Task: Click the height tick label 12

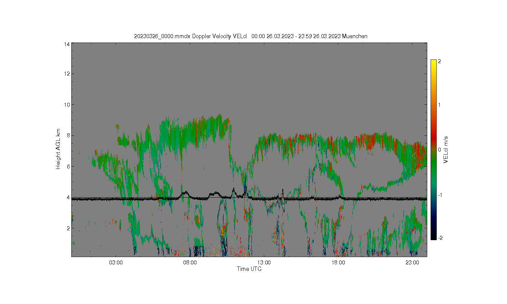Action: pos(67,74)
